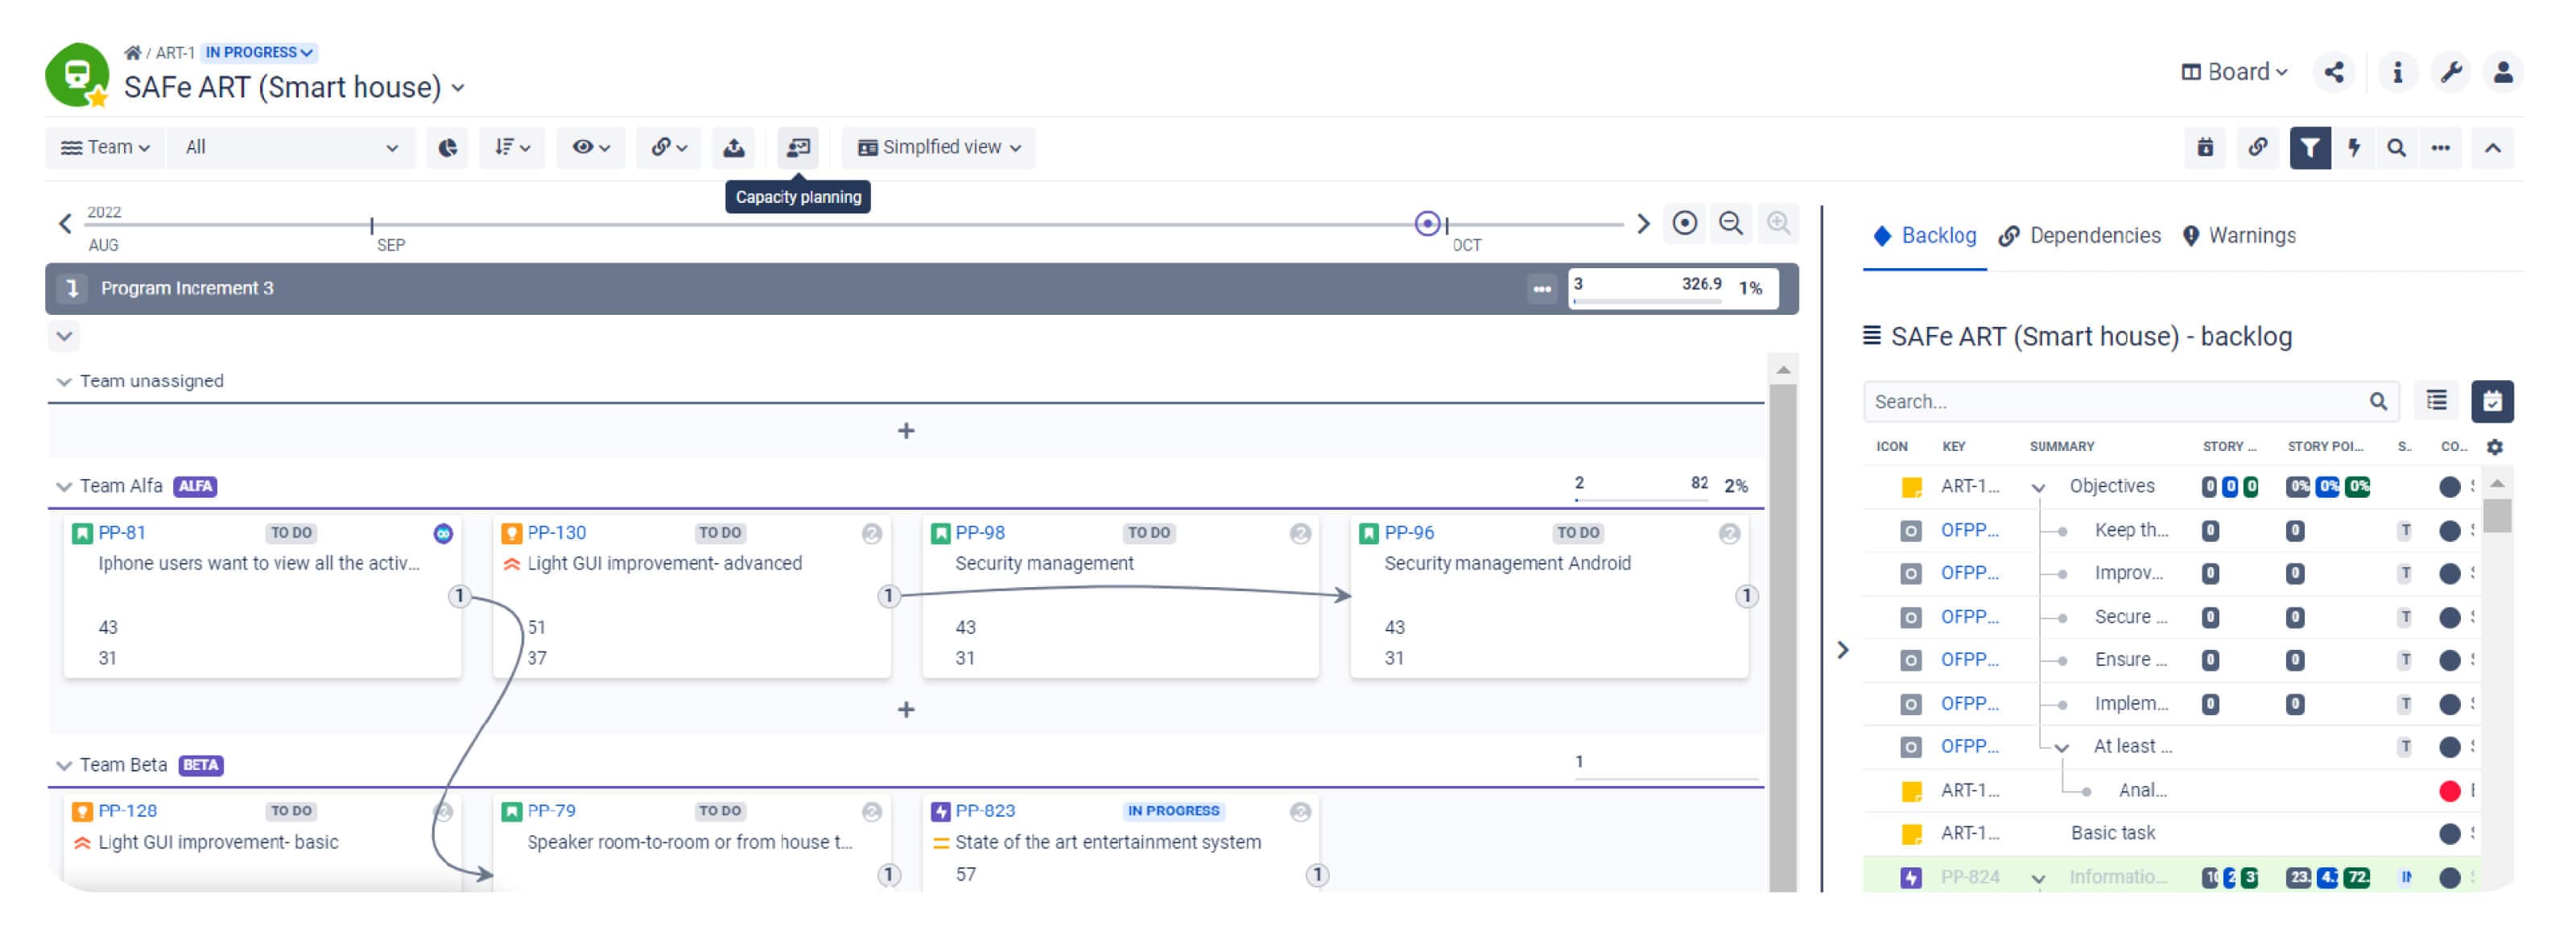Viewport: 2576px width, 931px height.
Task: Open the toolbar more options ellipsis
Action: coord(2441,148)
